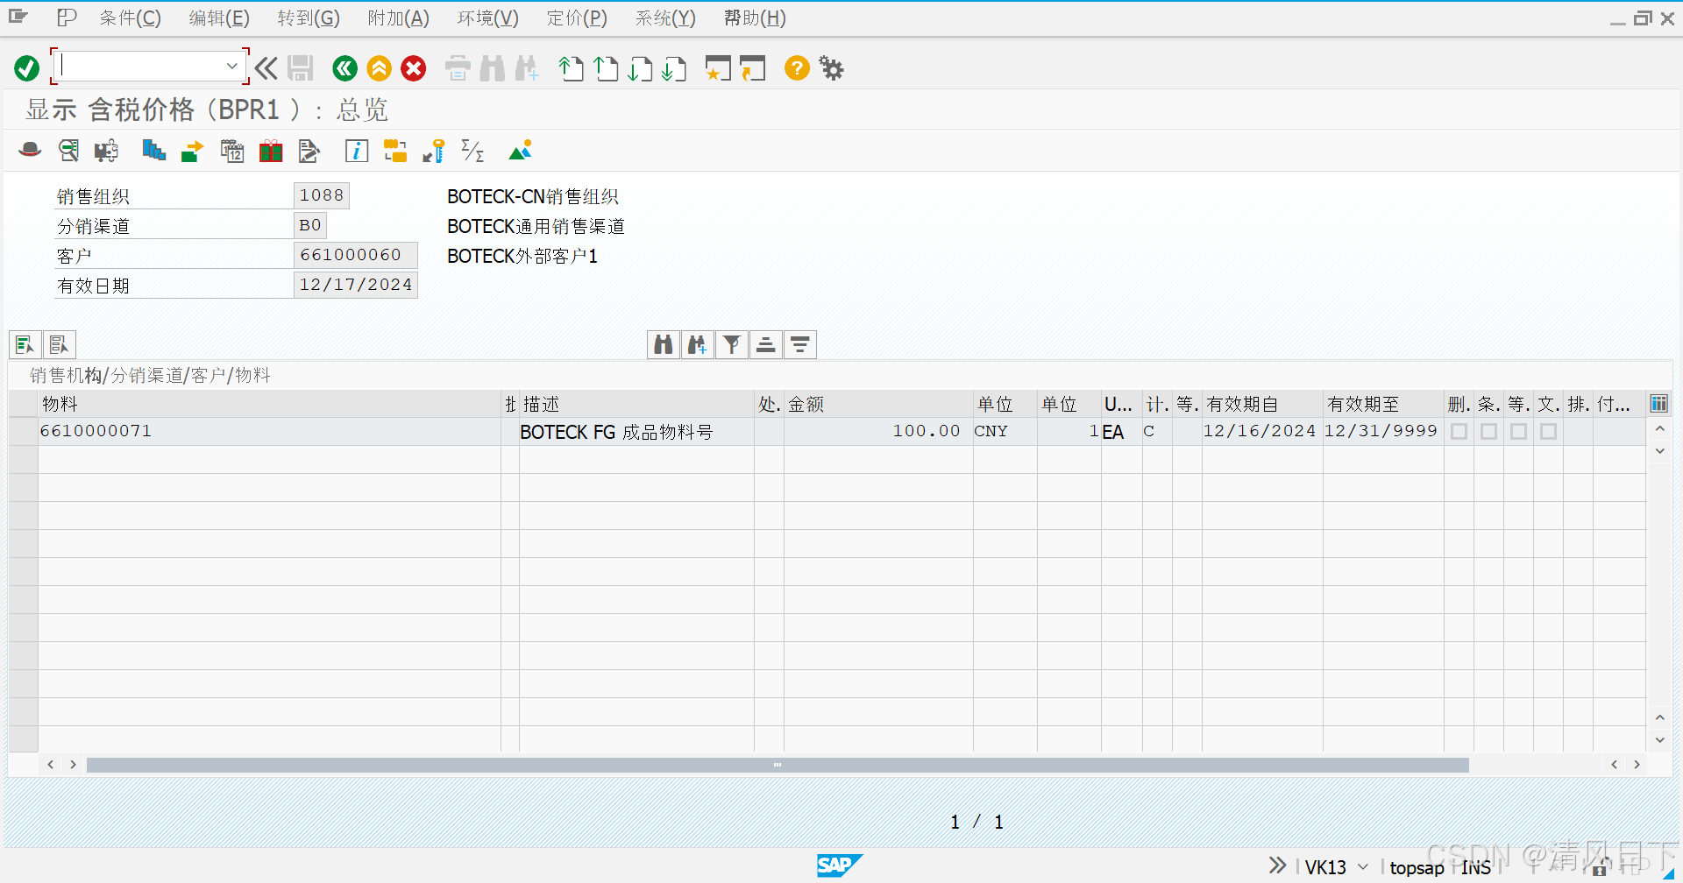Click the select all rows icon above the table
This screenshot has height=883, width=1683.
(25, 344)
